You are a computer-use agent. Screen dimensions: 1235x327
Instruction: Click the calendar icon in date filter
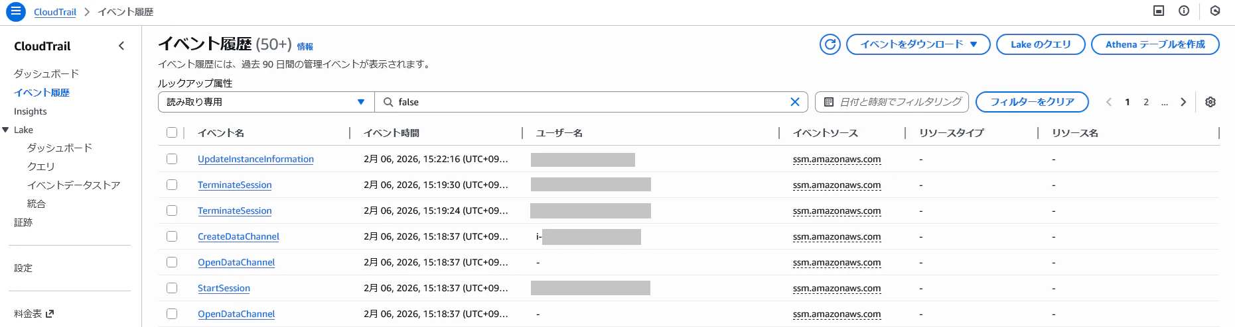point(828,102)
